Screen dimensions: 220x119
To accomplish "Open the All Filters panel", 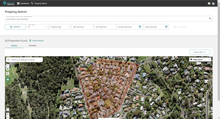I will coord(15,27).
